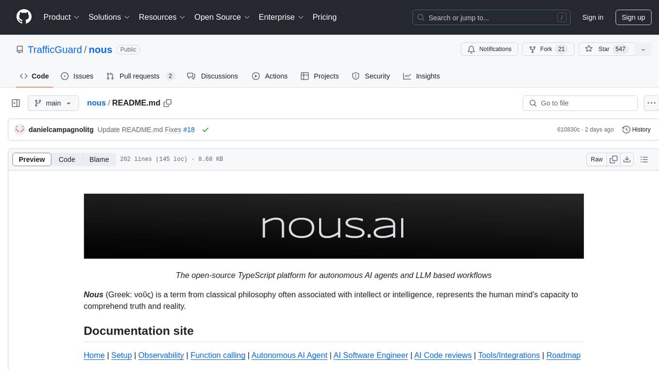Open the Setup documentation link

tap(122, 355)
